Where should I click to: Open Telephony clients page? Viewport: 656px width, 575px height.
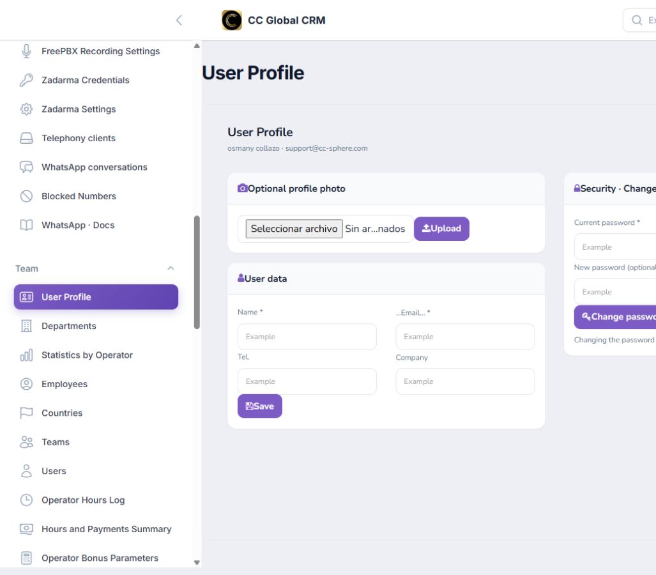[x=96, y=138]
